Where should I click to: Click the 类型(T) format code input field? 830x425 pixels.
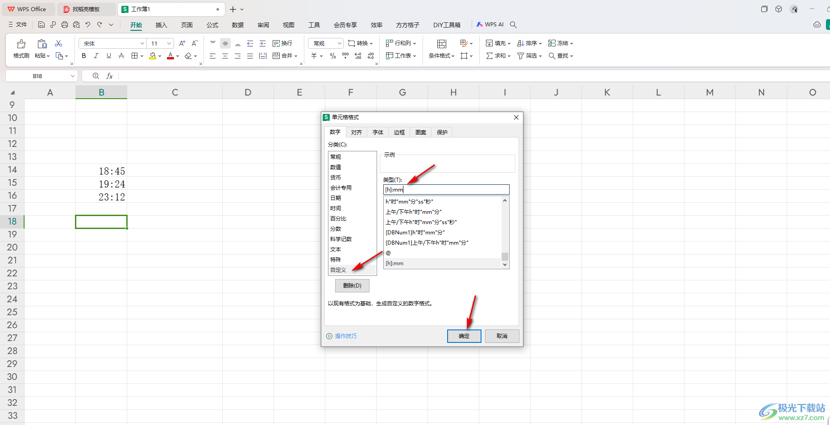click(x=446, y=190)
